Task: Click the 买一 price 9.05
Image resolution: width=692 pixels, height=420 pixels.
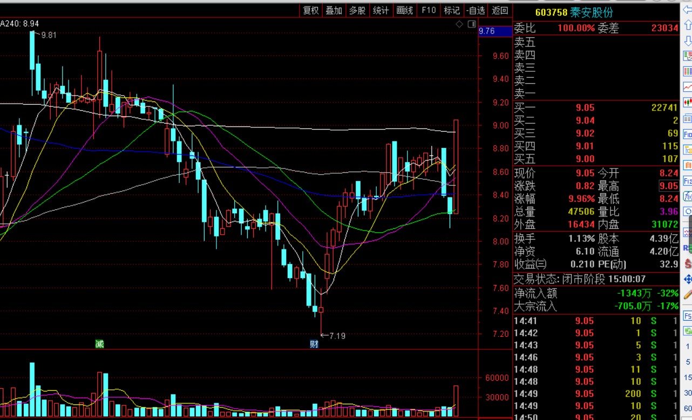Action: pyautogui.click(x=585, y=107)
